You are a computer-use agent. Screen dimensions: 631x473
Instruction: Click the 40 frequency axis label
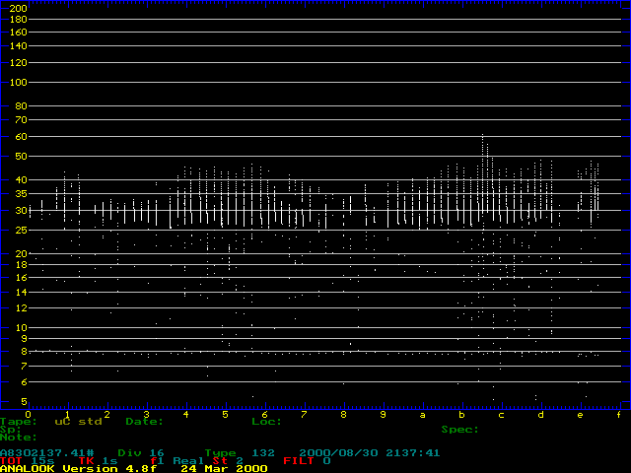point(21,180)
